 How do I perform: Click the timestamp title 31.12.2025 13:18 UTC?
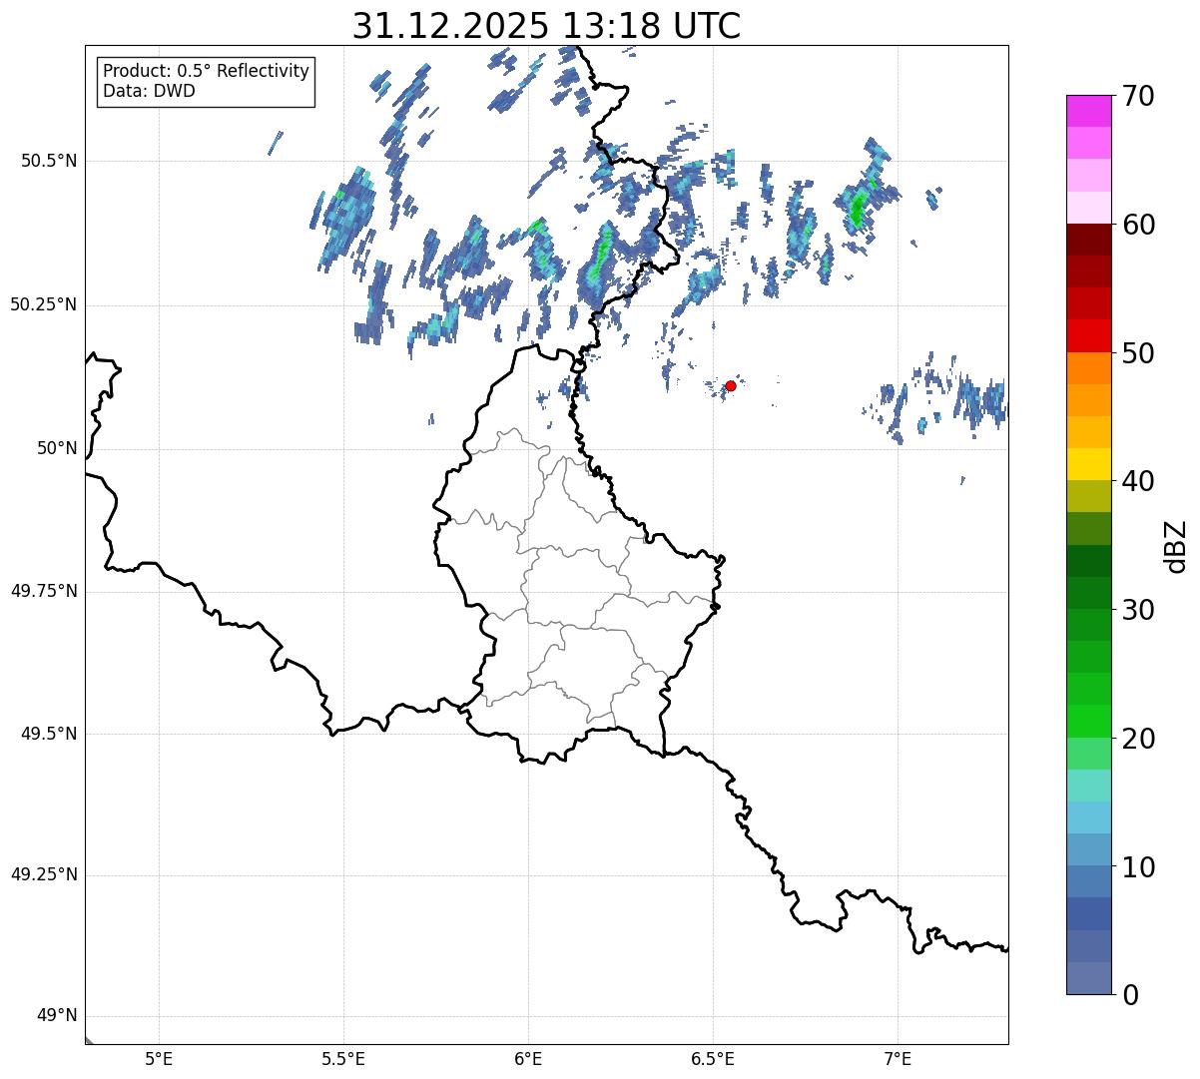click(x=546, y=26)
